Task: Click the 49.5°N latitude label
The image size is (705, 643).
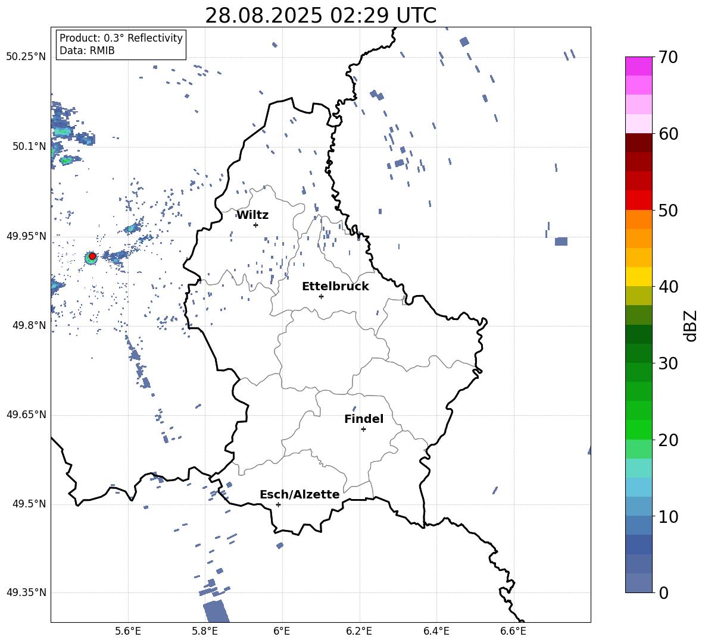Action: [x=29, y=504]
